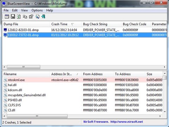Open the Options menu
Screen dimensions: 169x127
(37, 10)
